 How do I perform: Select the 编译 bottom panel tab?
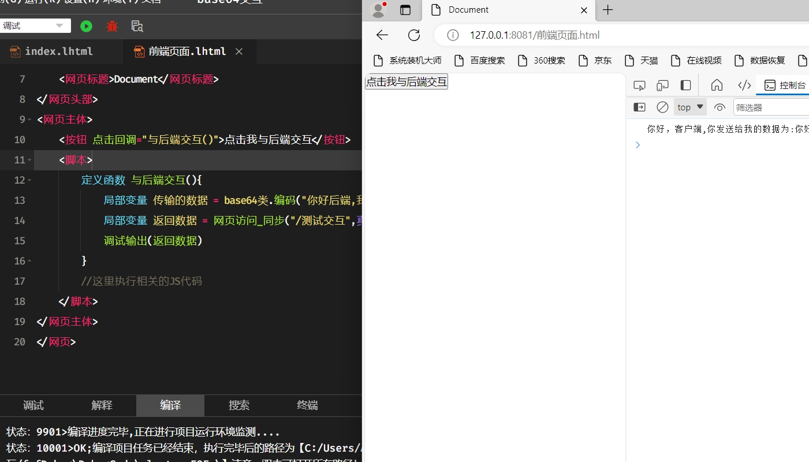(x=170, y=405)
